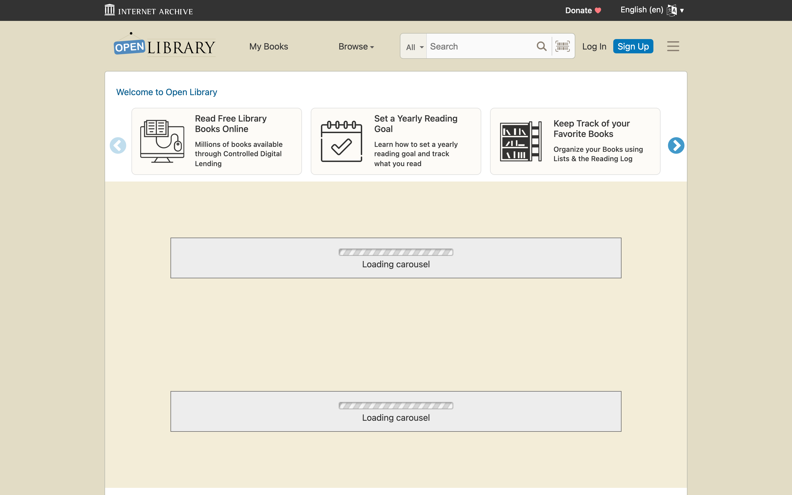The image size is (792, 495).
Task: Focus the Search input field
Action: pos(481,46)
